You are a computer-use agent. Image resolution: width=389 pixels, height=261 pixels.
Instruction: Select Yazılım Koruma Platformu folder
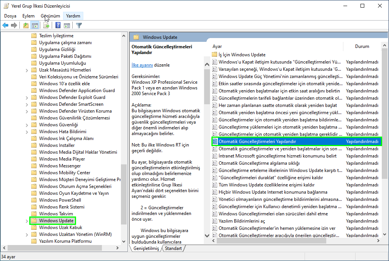pos(65,241)
